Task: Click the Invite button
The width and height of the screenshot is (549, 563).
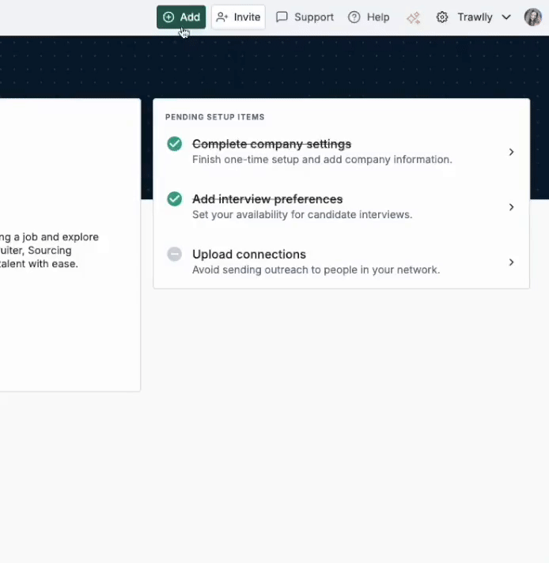Action: click(x=238, y=17)
